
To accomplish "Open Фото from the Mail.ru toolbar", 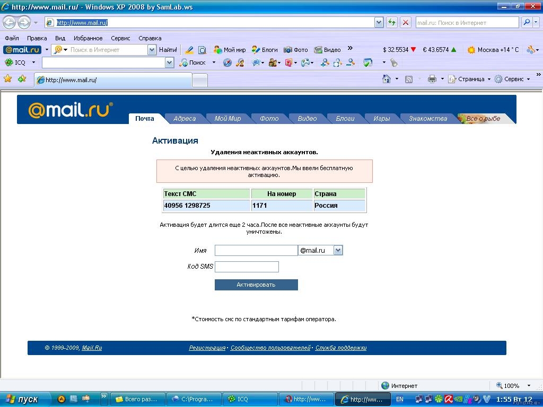I will (x=296, y=50).
